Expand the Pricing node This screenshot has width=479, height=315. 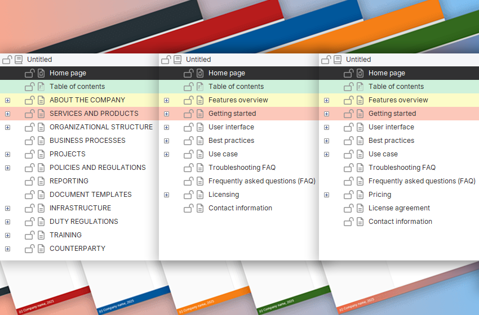coord(326,195)
